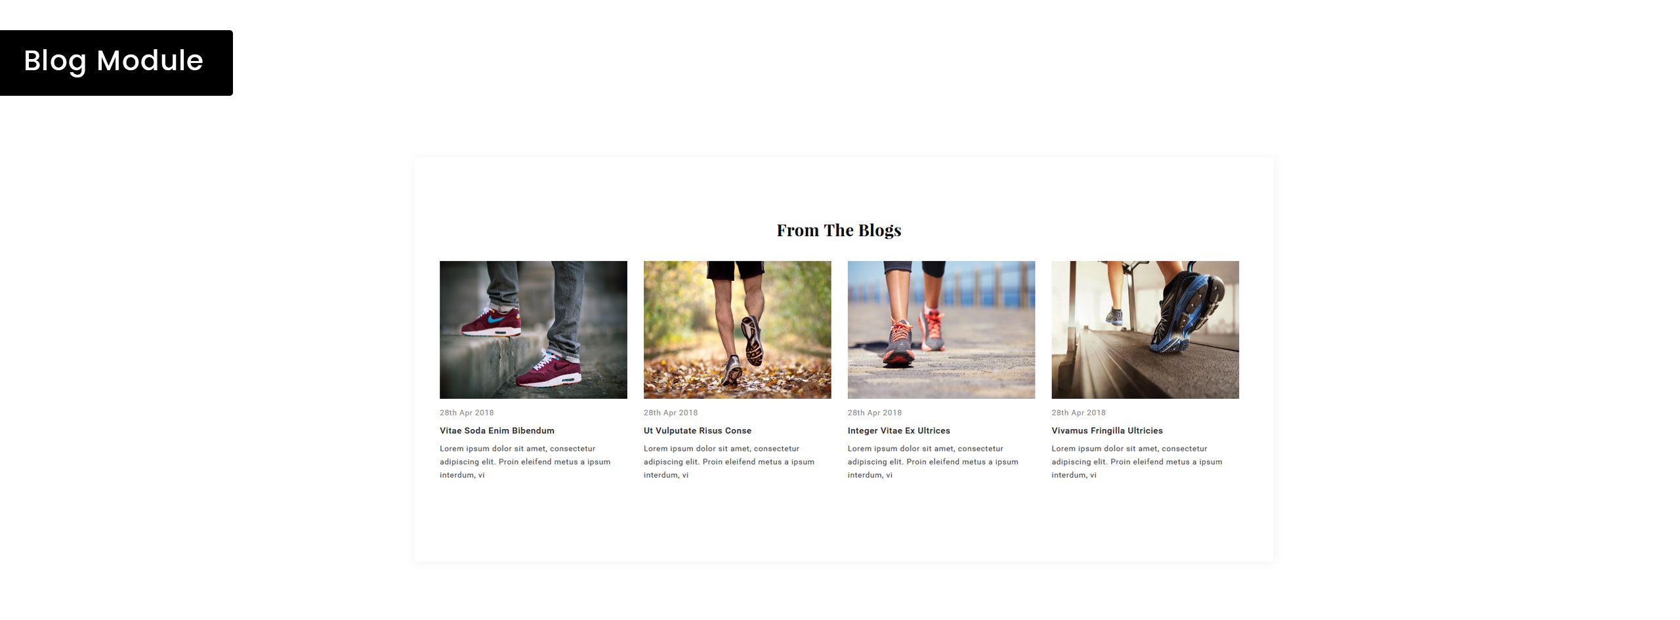Screen dimensions: 1680x620
Task: Click the Blog Module black label
Action: tap(116, 63)
